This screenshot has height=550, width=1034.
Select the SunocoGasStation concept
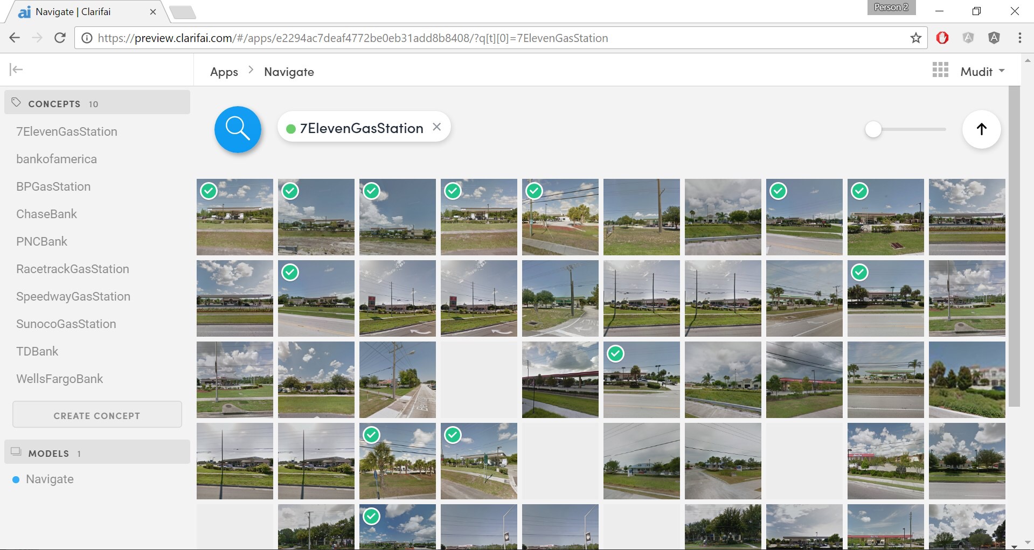pyautogui.click(x=66, y=324)
